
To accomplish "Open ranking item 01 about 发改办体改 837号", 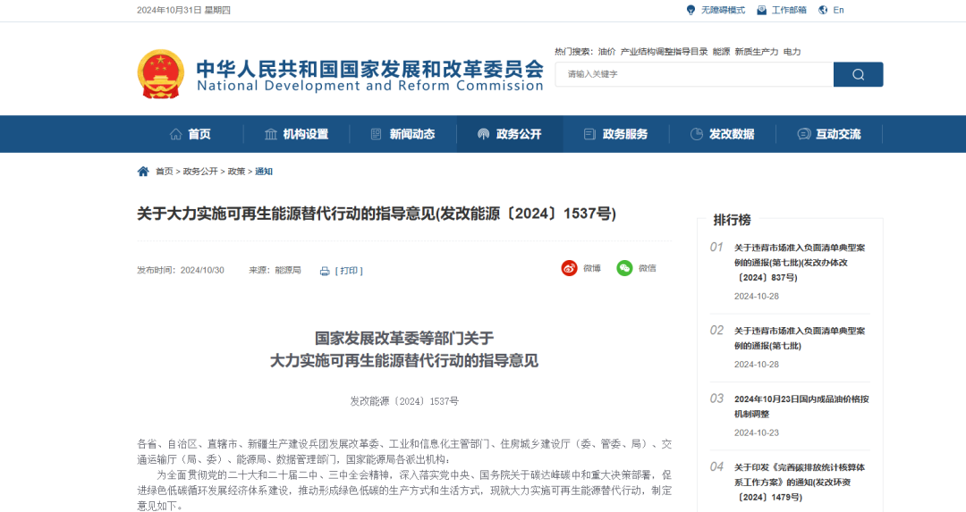I will pyautogui.click(x=800, y=263).
